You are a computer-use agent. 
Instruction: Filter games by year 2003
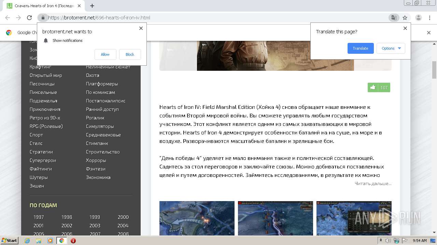(95, 226)
